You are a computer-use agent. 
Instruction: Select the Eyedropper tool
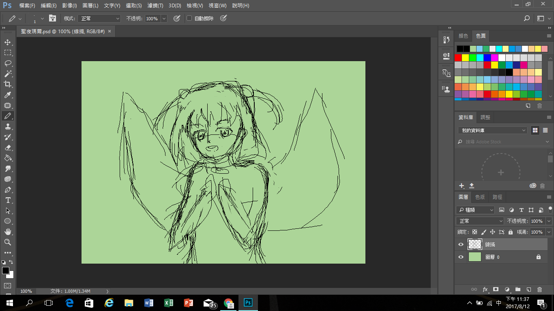(x=7, y=95)
